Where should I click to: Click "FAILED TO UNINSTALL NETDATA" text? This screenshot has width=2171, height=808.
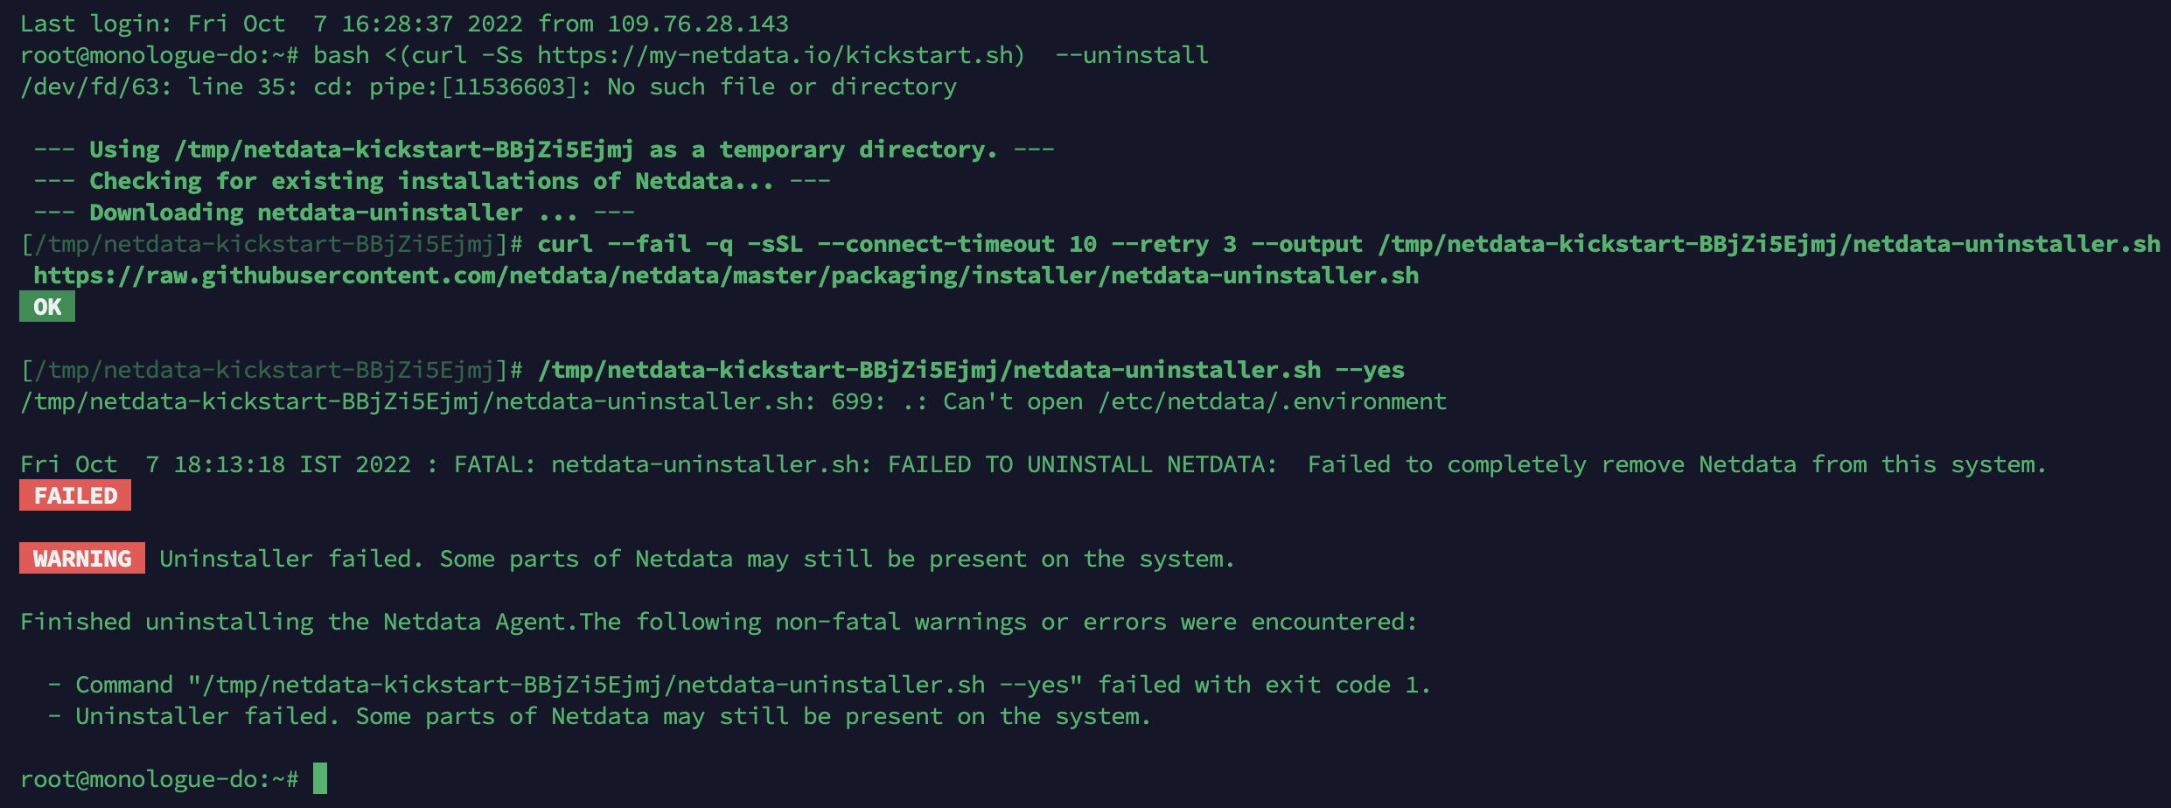[1081, 464]
